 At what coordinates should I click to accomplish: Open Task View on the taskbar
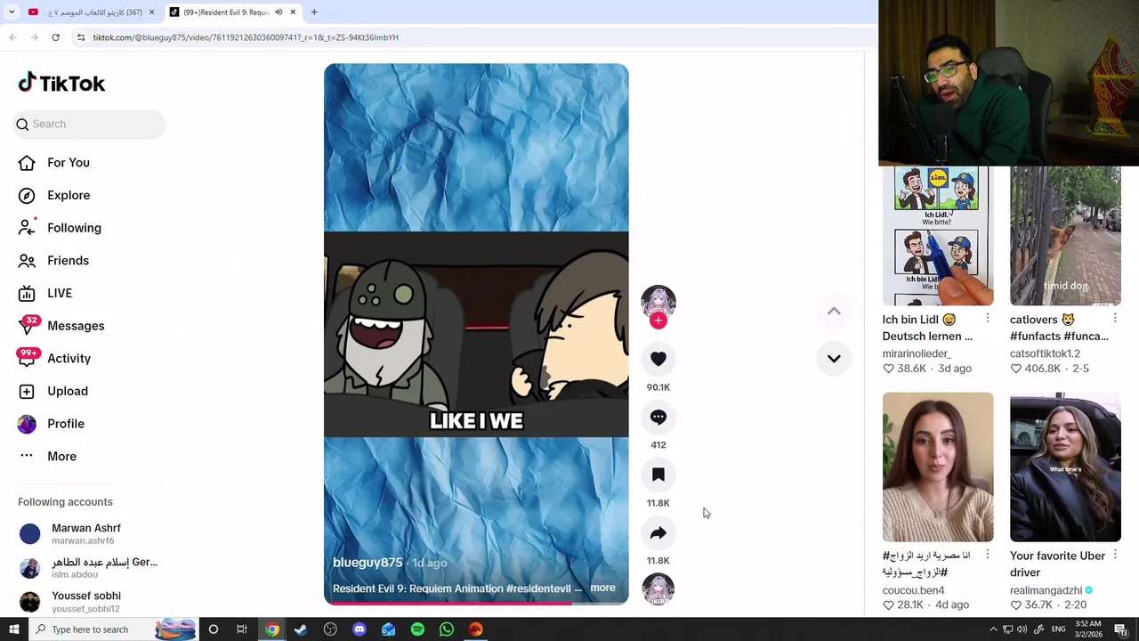(242, 629)
